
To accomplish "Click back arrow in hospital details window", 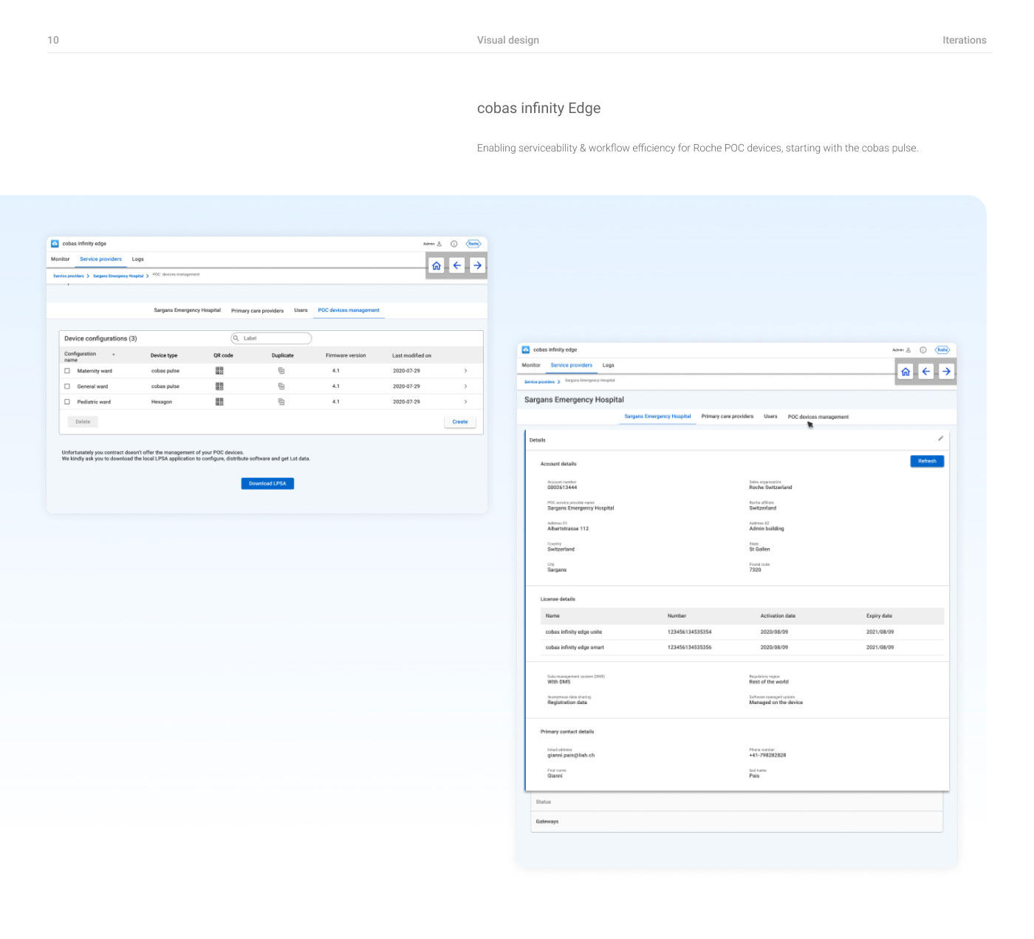I will coord(926,372).
